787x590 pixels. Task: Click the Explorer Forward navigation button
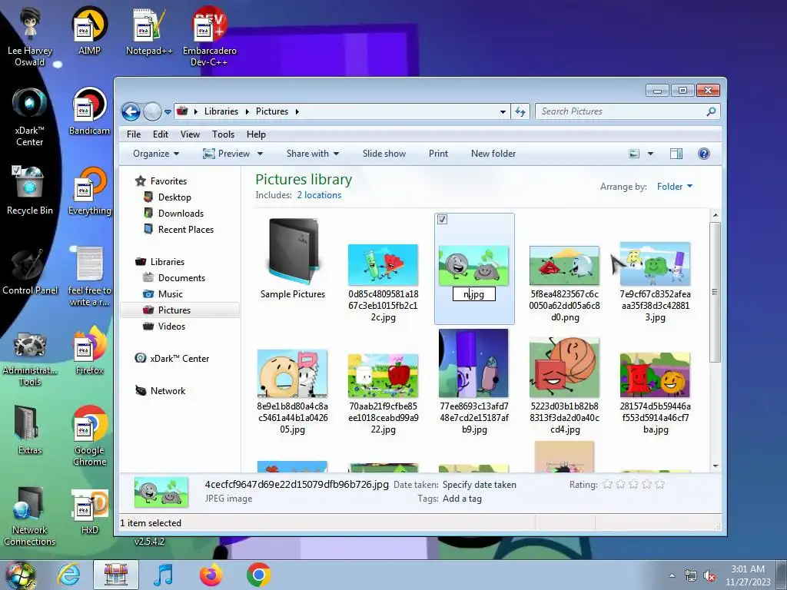pos(152,111)
